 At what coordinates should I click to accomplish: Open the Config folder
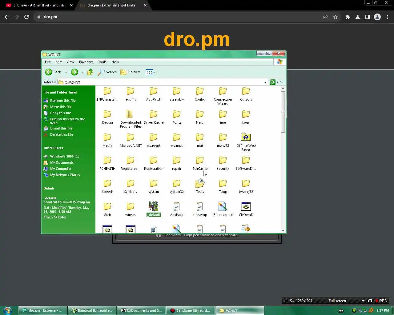(x=200, y=94)
